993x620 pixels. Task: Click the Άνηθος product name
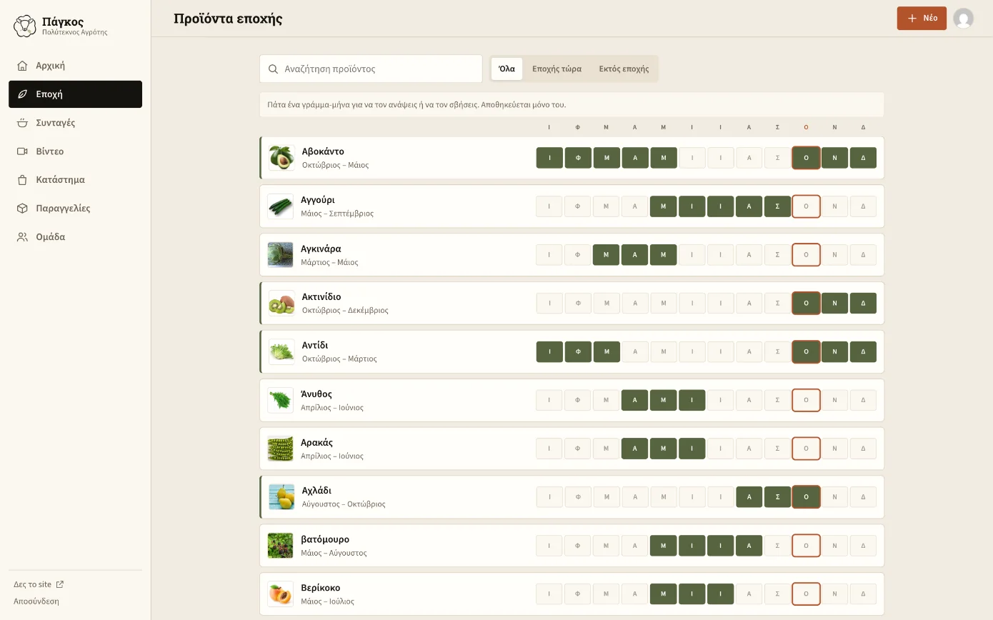316,394
